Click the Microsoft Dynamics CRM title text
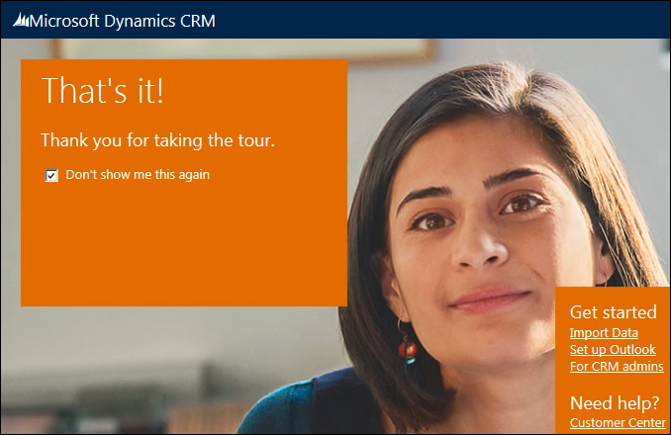 click(x=123, y=21)
